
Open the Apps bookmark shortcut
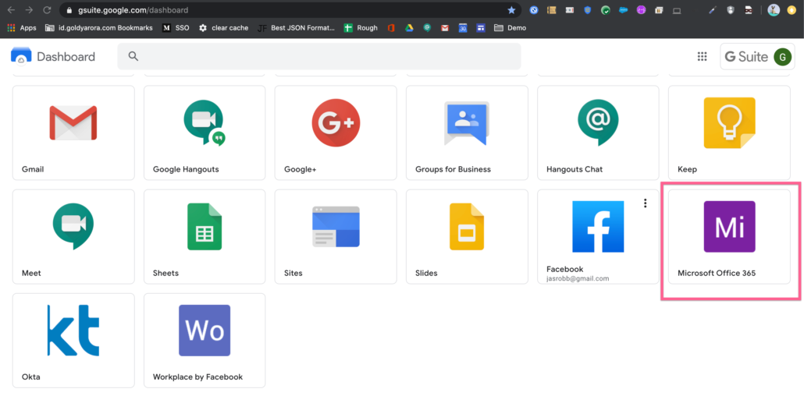coord(22,28)
